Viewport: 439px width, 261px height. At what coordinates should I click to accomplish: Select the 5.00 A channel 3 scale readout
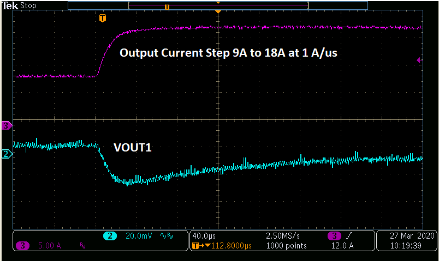point(49,246)
